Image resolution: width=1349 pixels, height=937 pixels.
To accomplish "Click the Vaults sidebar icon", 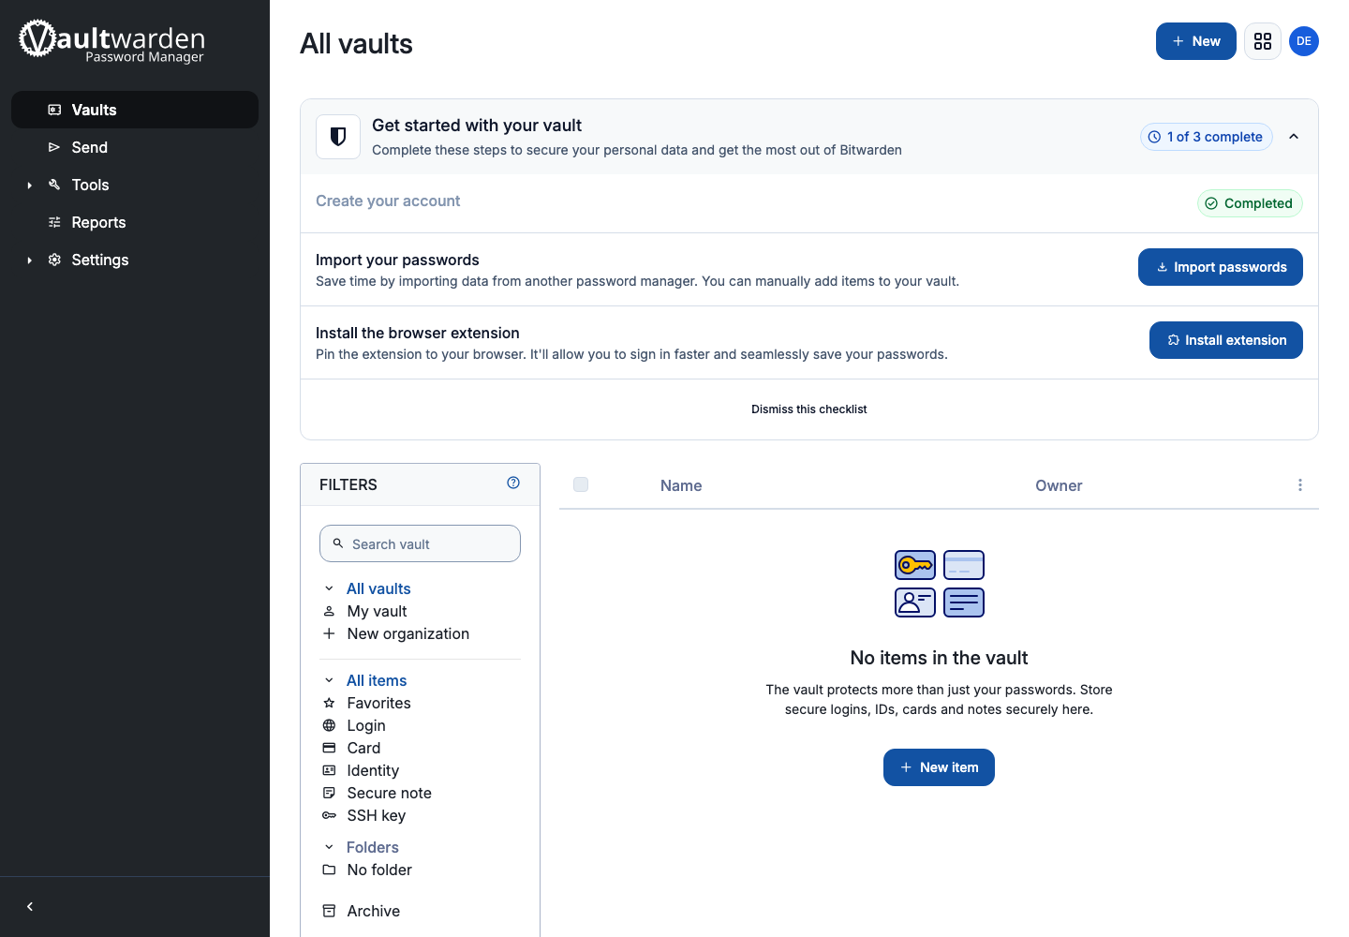I will point(54,110).
